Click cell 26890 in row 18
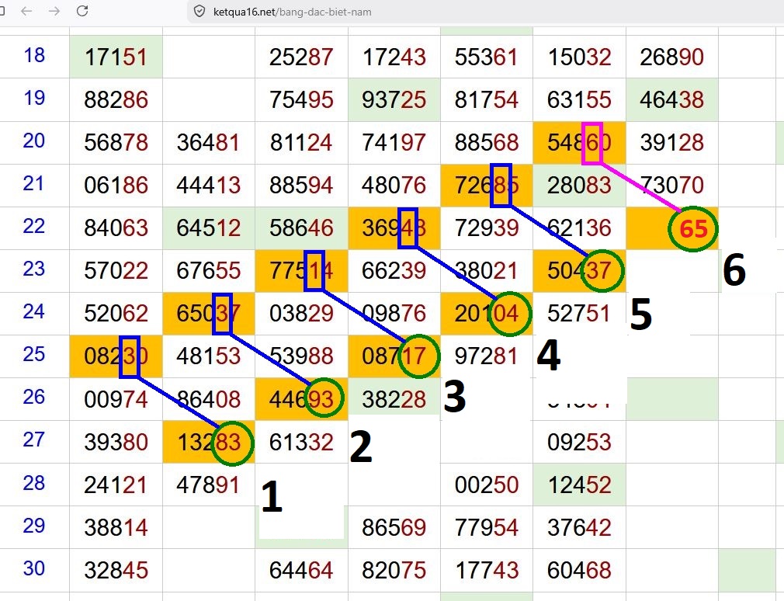 [672, 57]
